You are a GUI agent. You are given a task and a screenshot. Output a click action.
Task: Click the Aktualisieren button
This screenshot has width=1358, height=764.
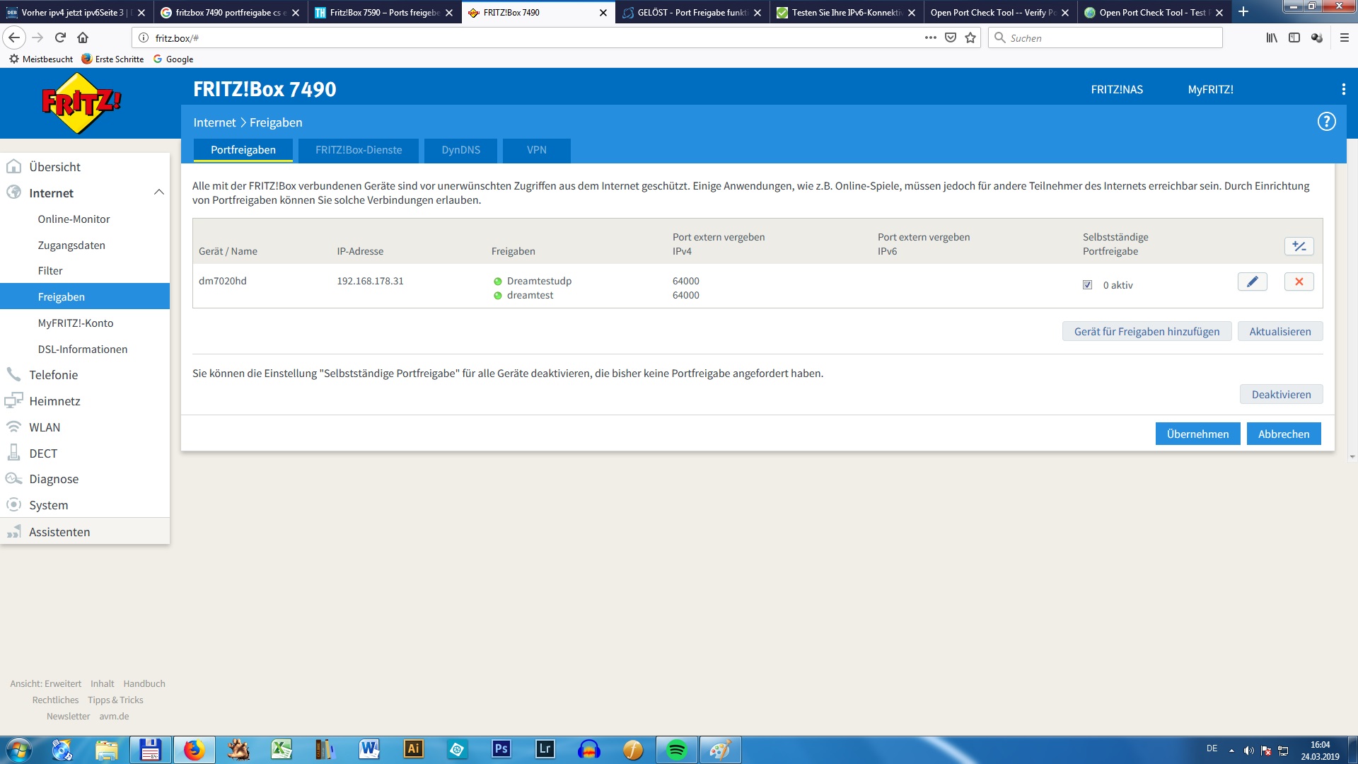(x=1279, y=331)
